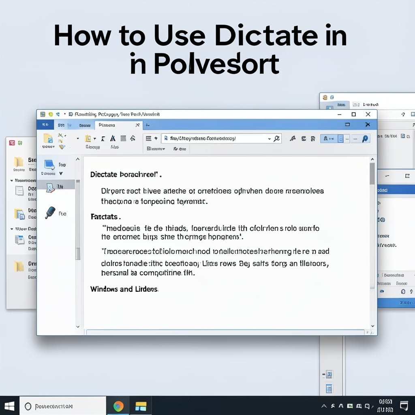Click the question mark icon in the right window
Image resolution: width=415 pixels, height=415 pixels.
point(403,114)
